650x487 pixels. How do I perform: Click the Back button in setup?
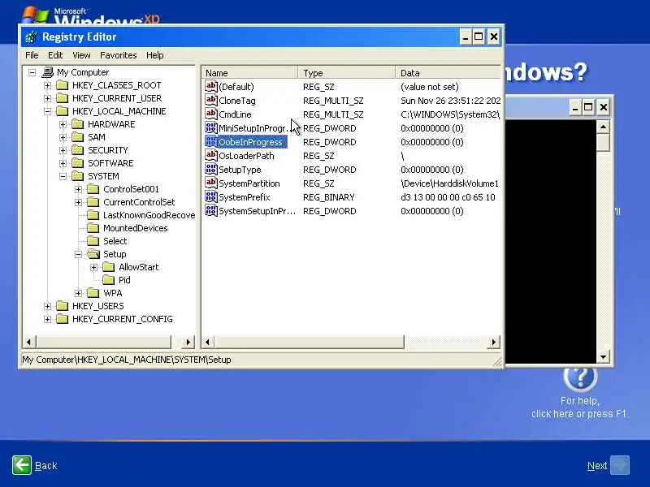click(x=35, y=465)
